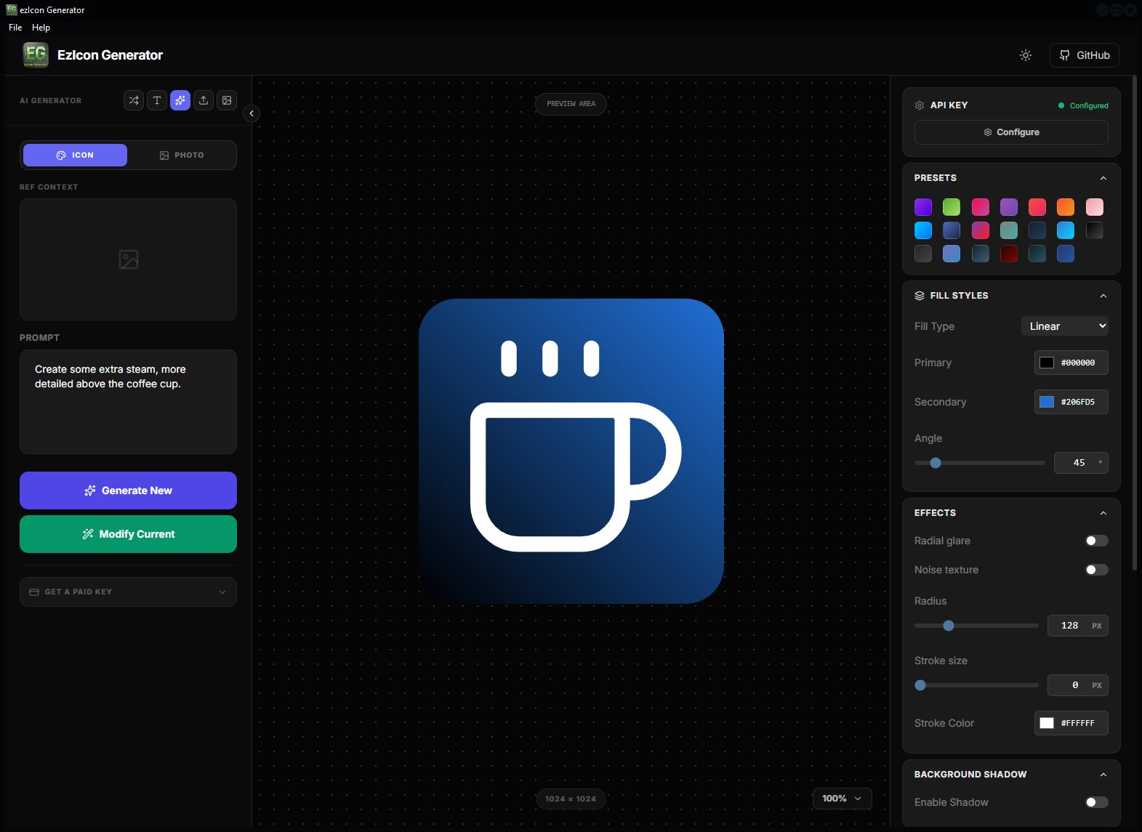1142x832 pixels.
Task: Click the Angle value field 45
Action: [x=1081, y=463]
